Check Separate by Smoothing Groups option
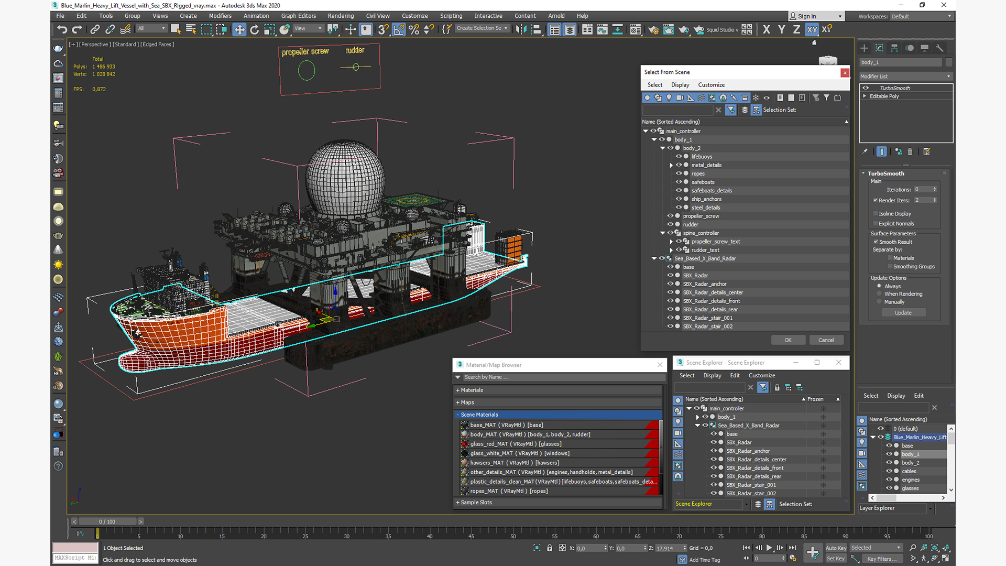1006x566 pixels. coord(890,266)
